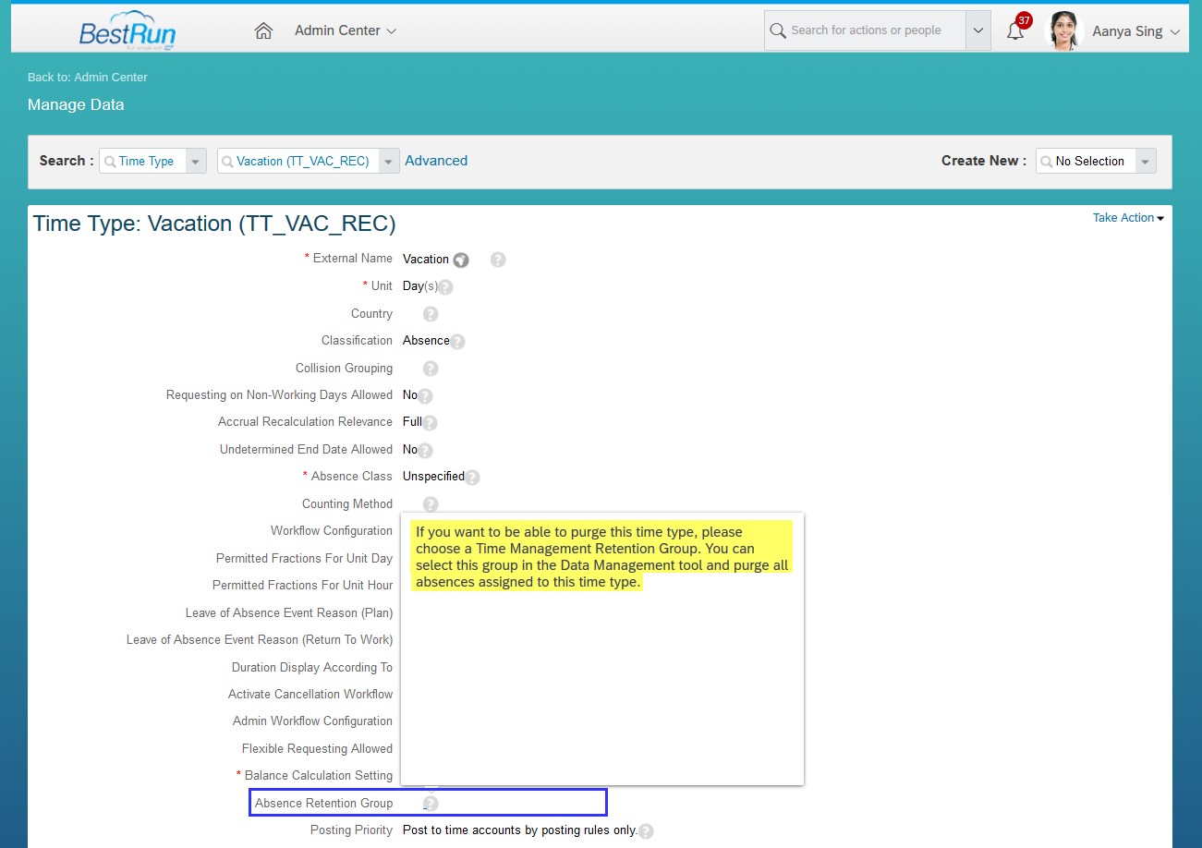Show help for Classification field
Screen dimensions: 1202x848
tap(457, 342)
